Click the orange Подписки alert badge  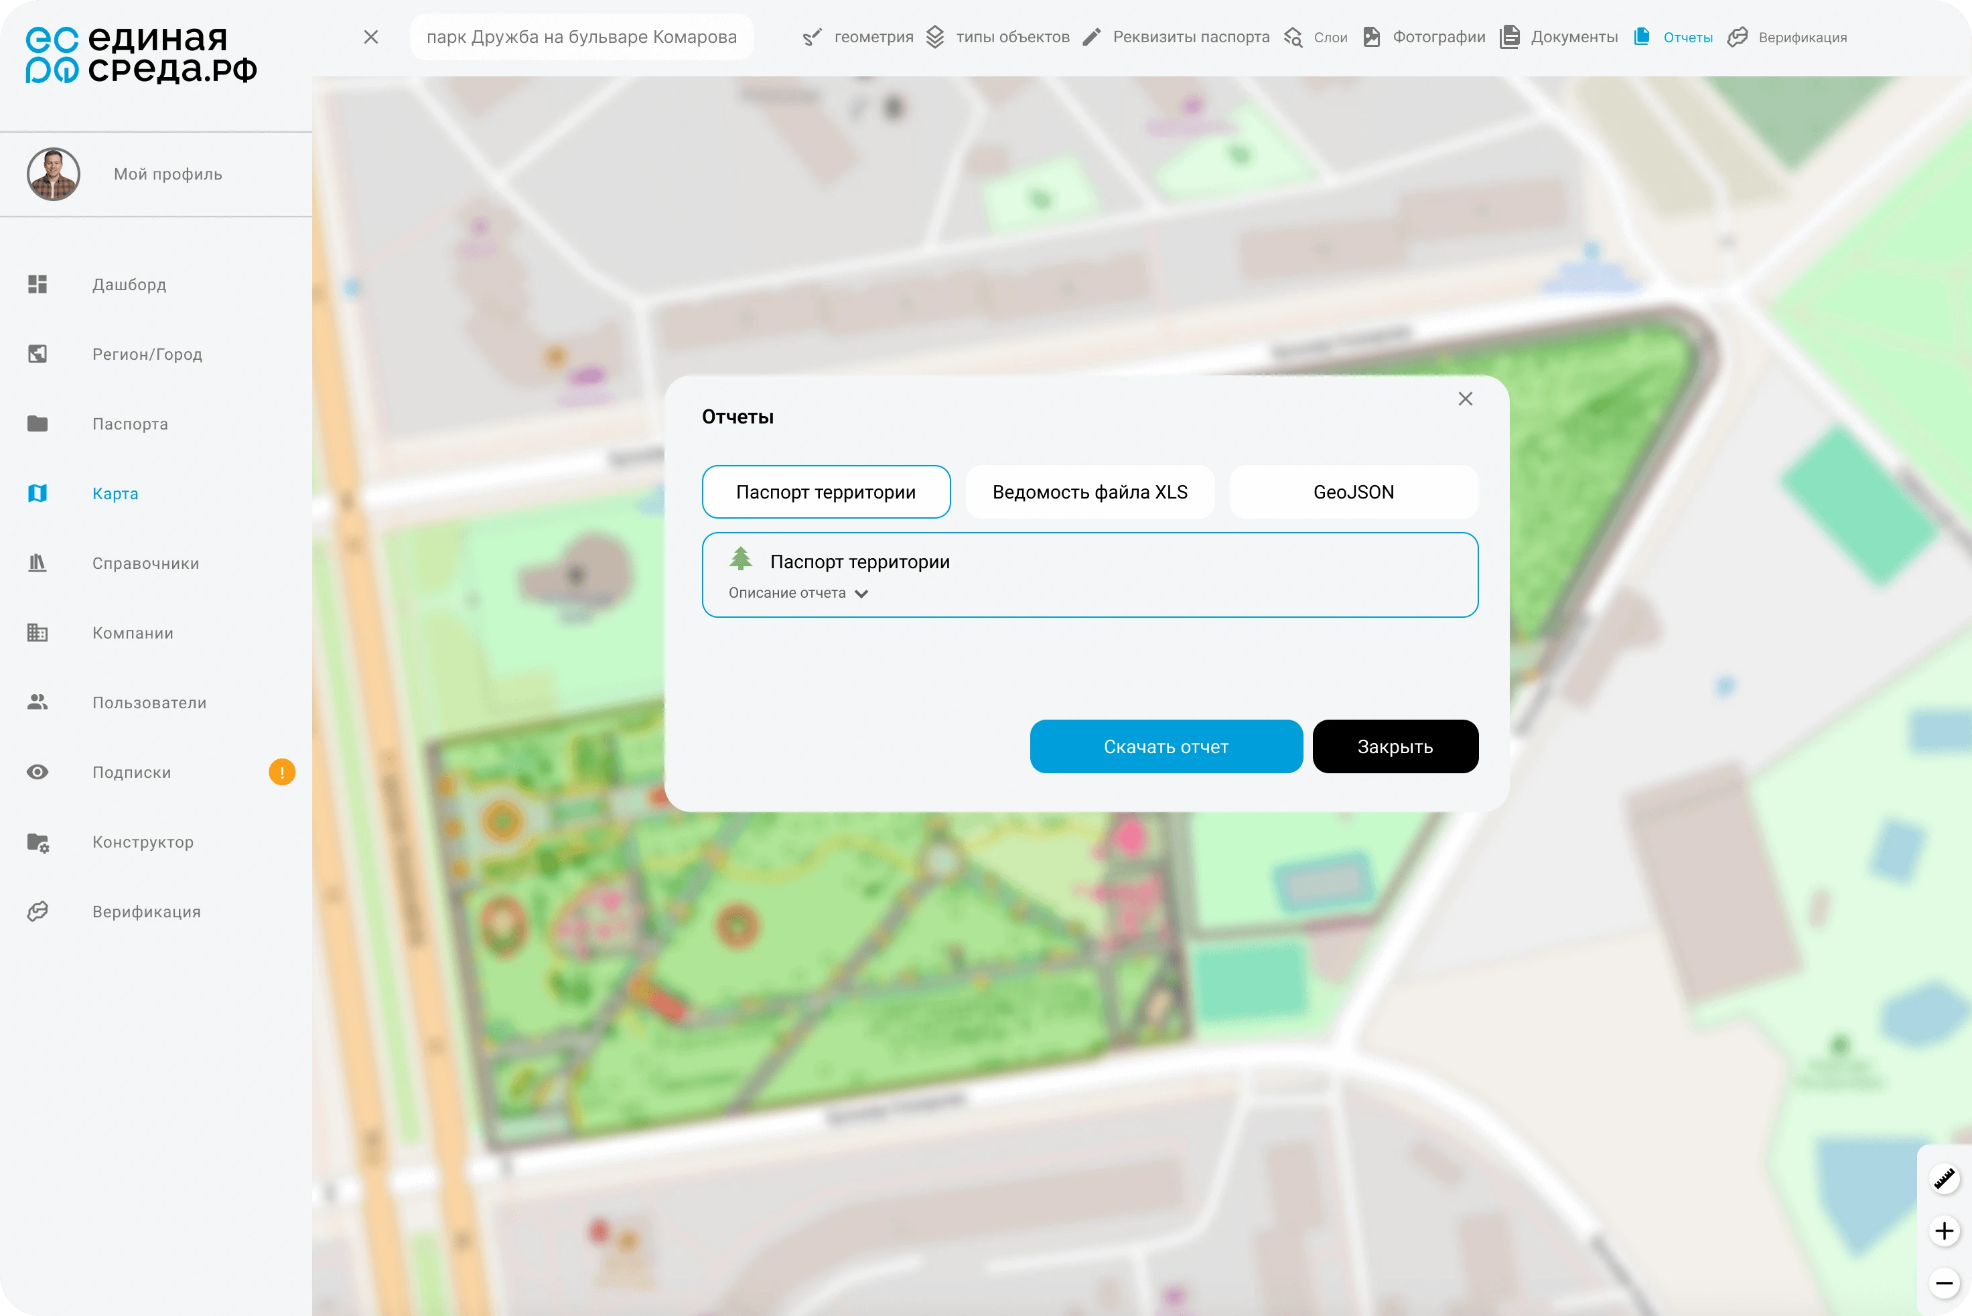[282, 772]
